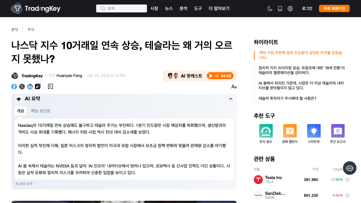This screenshot has width=361, height=203.
Task: Add Tesla Inc to watchlist star
Action: coord(347,180)
